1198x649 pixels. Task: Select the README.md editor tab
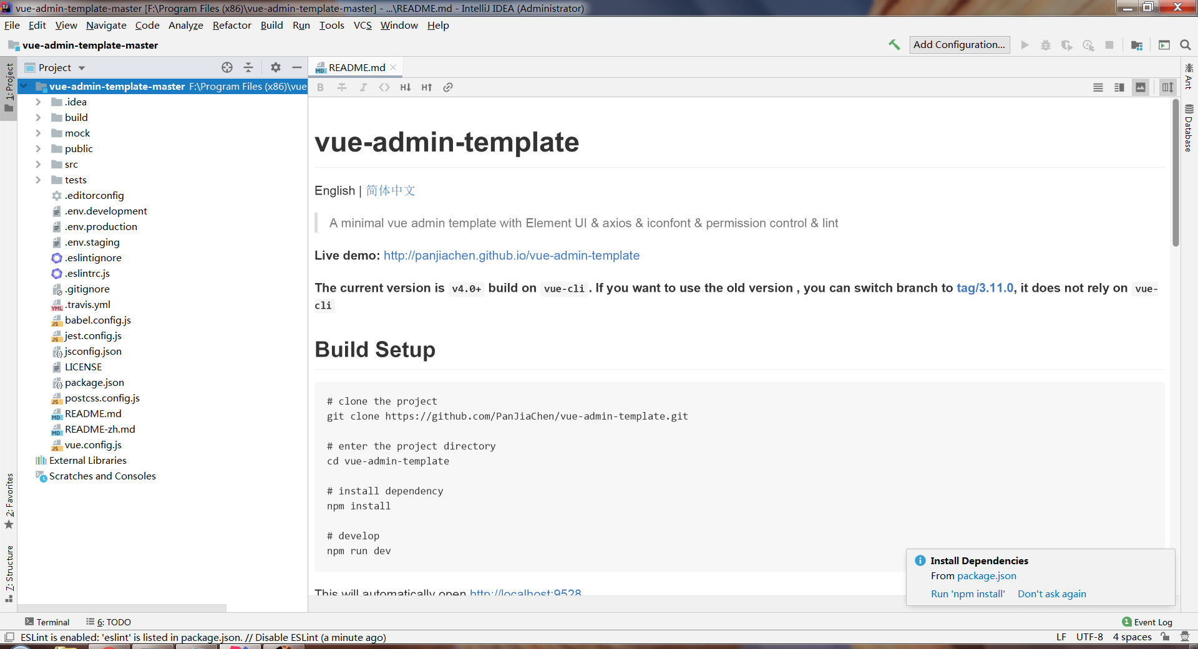[x=357, y=67]
